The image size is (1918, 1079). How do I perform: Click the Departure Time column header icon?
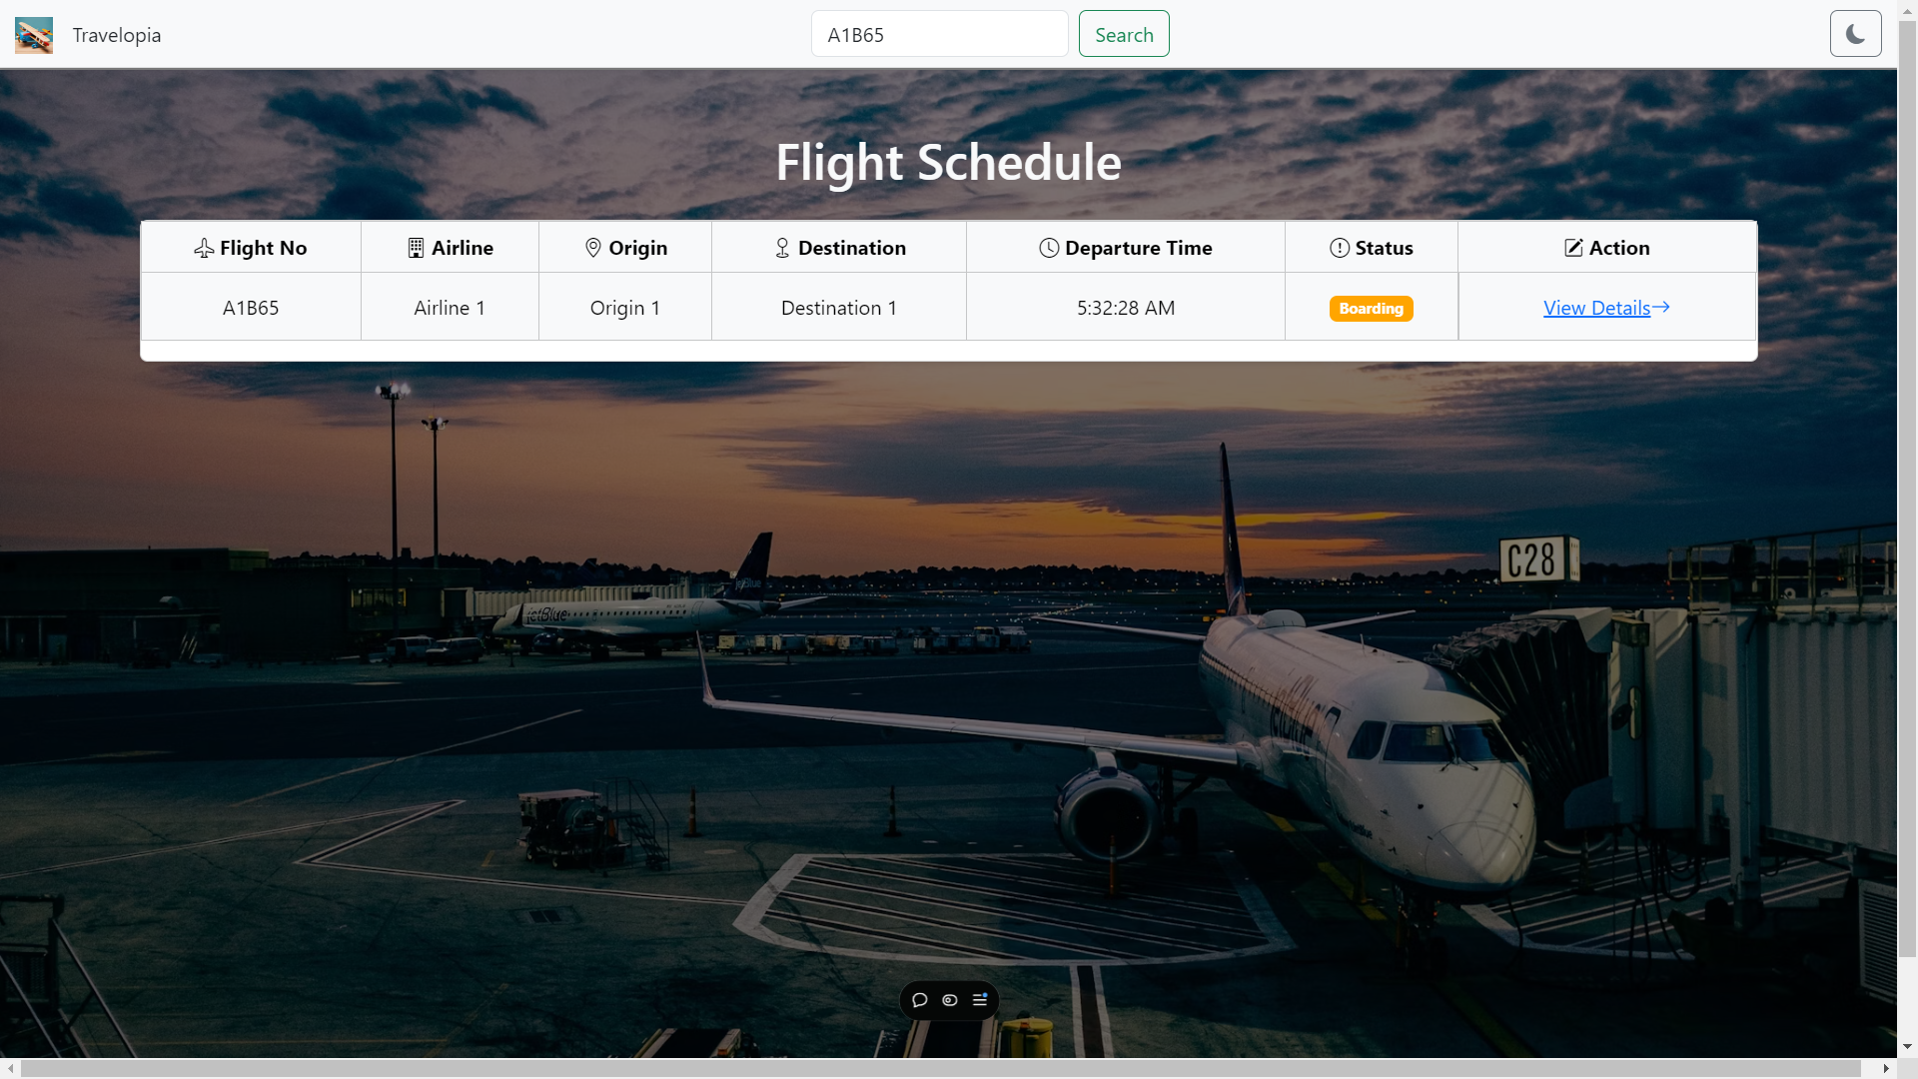[x=1050, y=247]
